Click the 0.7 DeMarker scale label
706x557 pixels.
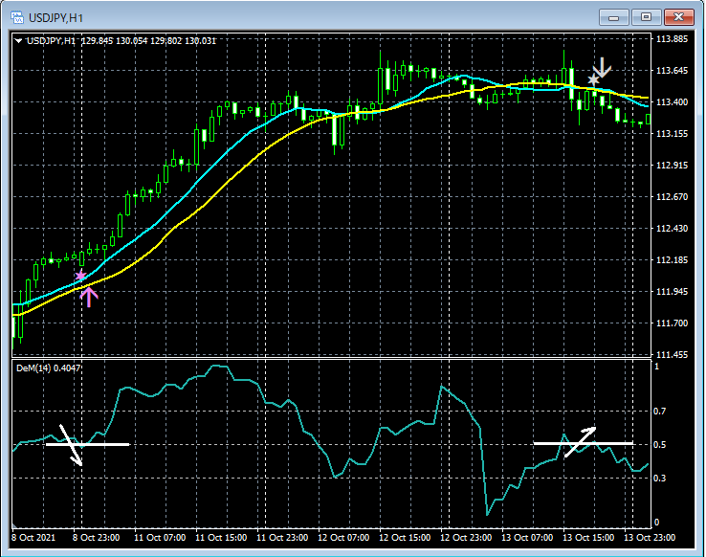click(x=659, y=412)
